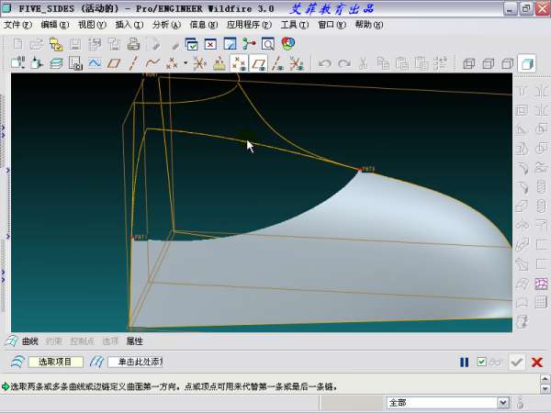The image size is (551, 413).
Task: Switch to shaded display mode
Action: click(x=527, y=63)
